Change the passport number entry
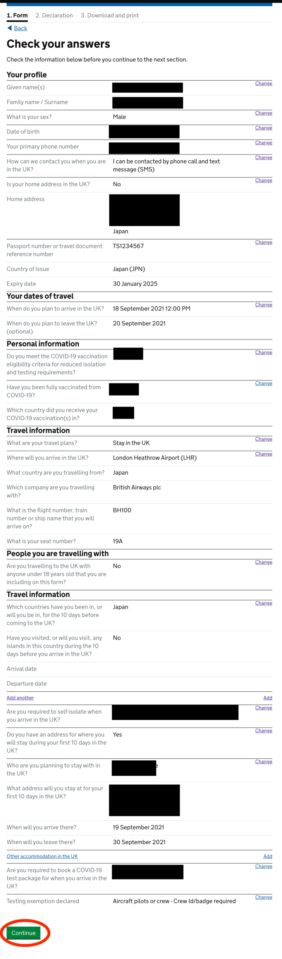 click(263, 242)
